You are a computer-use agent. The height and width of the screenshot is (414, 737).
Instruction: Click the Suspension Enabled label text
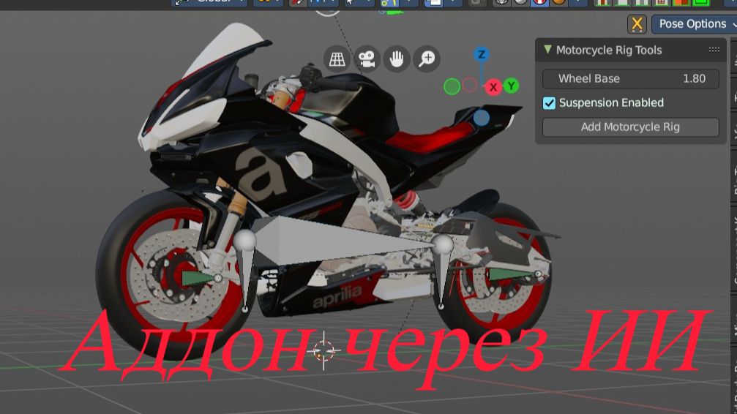pyautogui.click(x=611, y=102)
